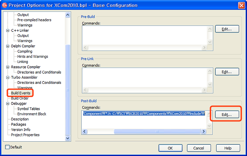Select the Packages tree item
This screenshot has width=247, height=156.
19,125
